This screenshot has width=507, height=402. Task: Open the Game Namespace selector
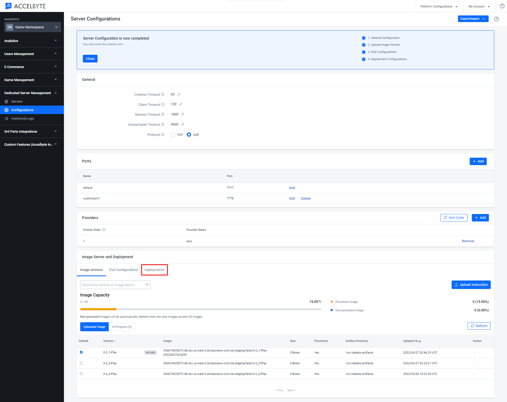(x=33, y=27)
